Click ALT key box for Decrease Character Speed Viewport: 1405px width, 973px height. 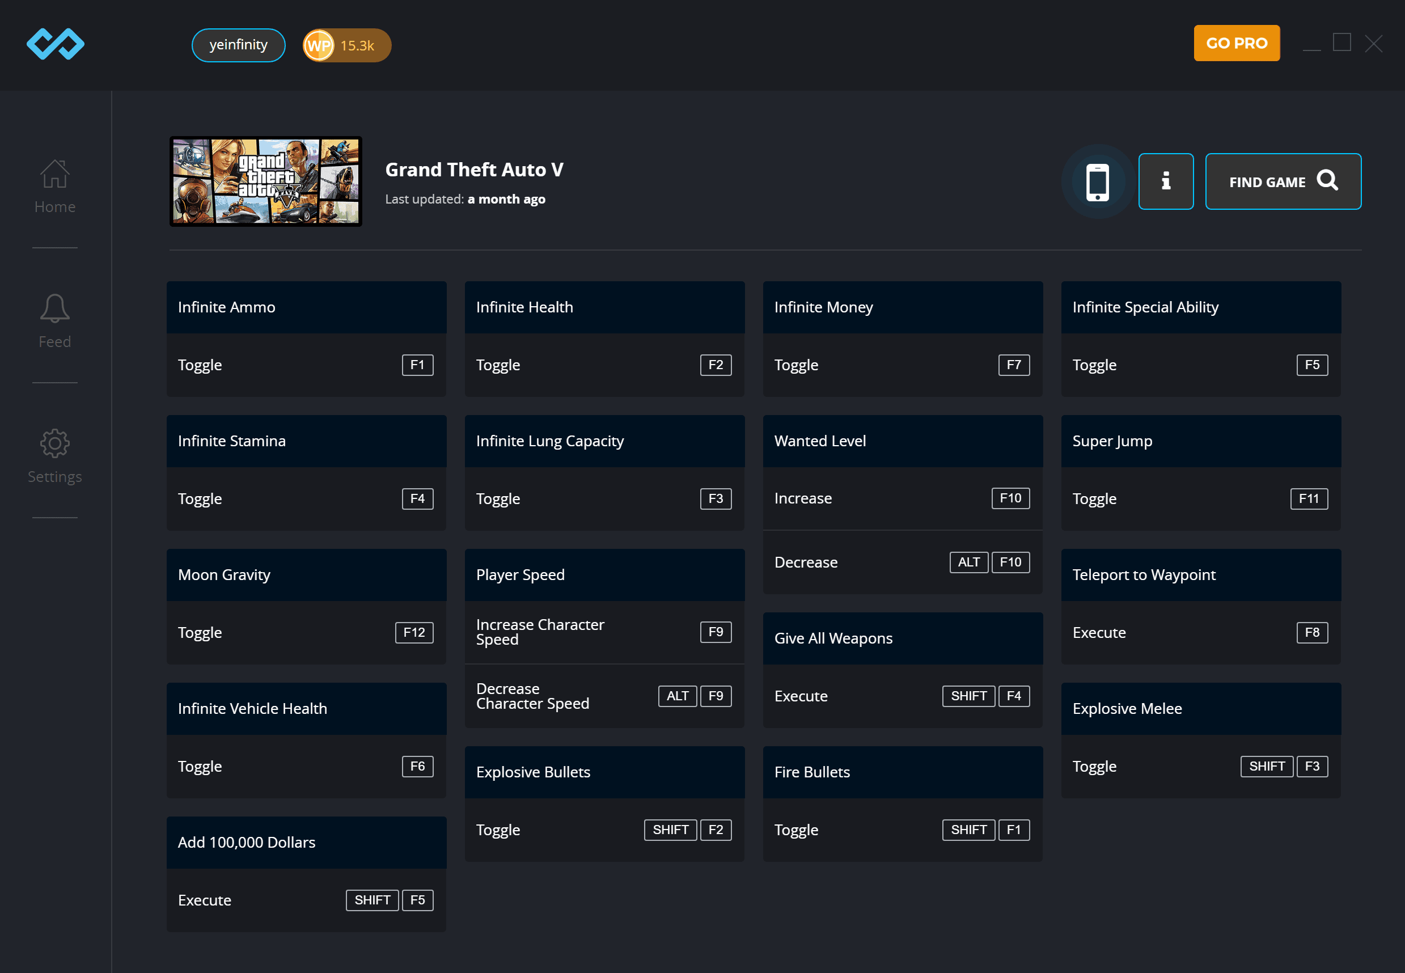(x=677, y=696)
